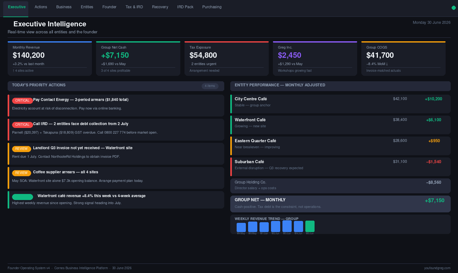Click the +$10,200 value for City Centre Café
The image size is (458, 273).
[434, 99]
